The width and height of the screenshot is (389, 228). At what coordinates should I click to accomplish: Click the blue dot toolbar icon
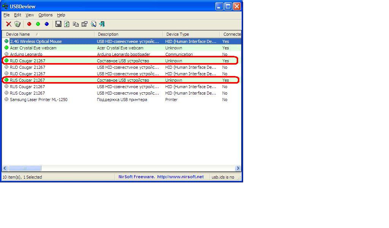click(x=47, y=24)
